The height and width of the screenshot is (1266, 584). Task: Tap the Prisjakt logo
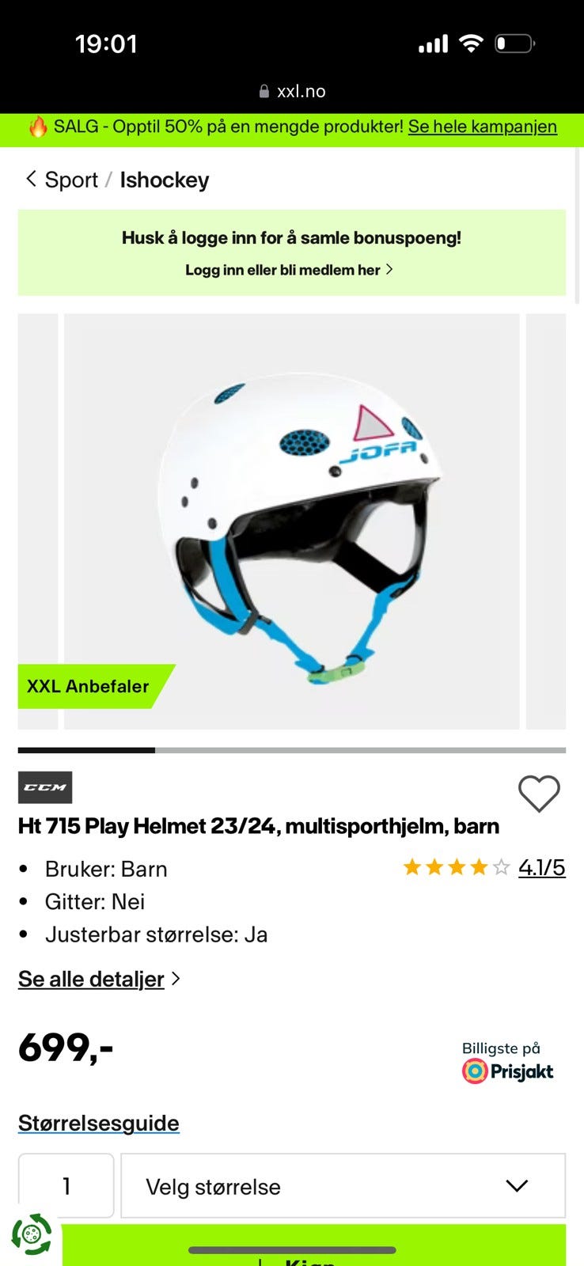(508, 1071)
